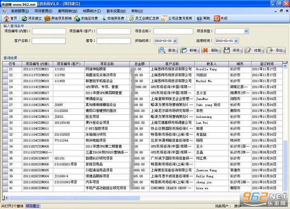290x209 pixels.
Task: Open the 结算统计(T) menu
Action: point(92,11)
